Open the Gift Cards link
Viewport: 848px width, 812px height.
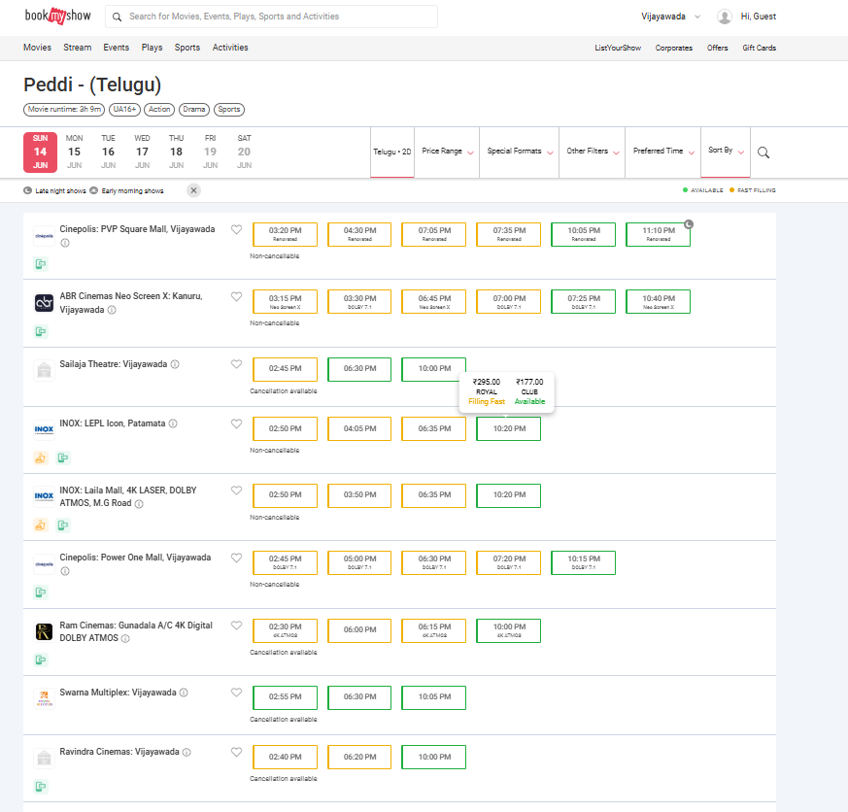(x=759, y=48)
